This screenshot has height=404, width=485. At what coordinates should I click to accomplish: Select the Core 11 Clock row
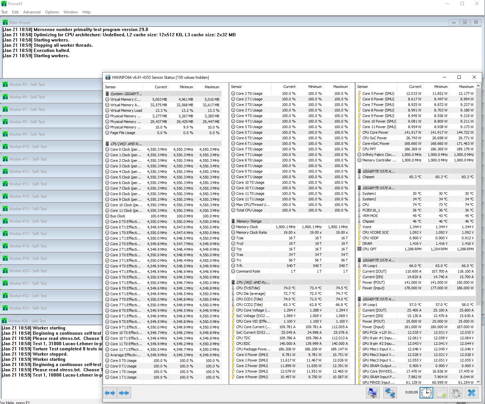163,210
